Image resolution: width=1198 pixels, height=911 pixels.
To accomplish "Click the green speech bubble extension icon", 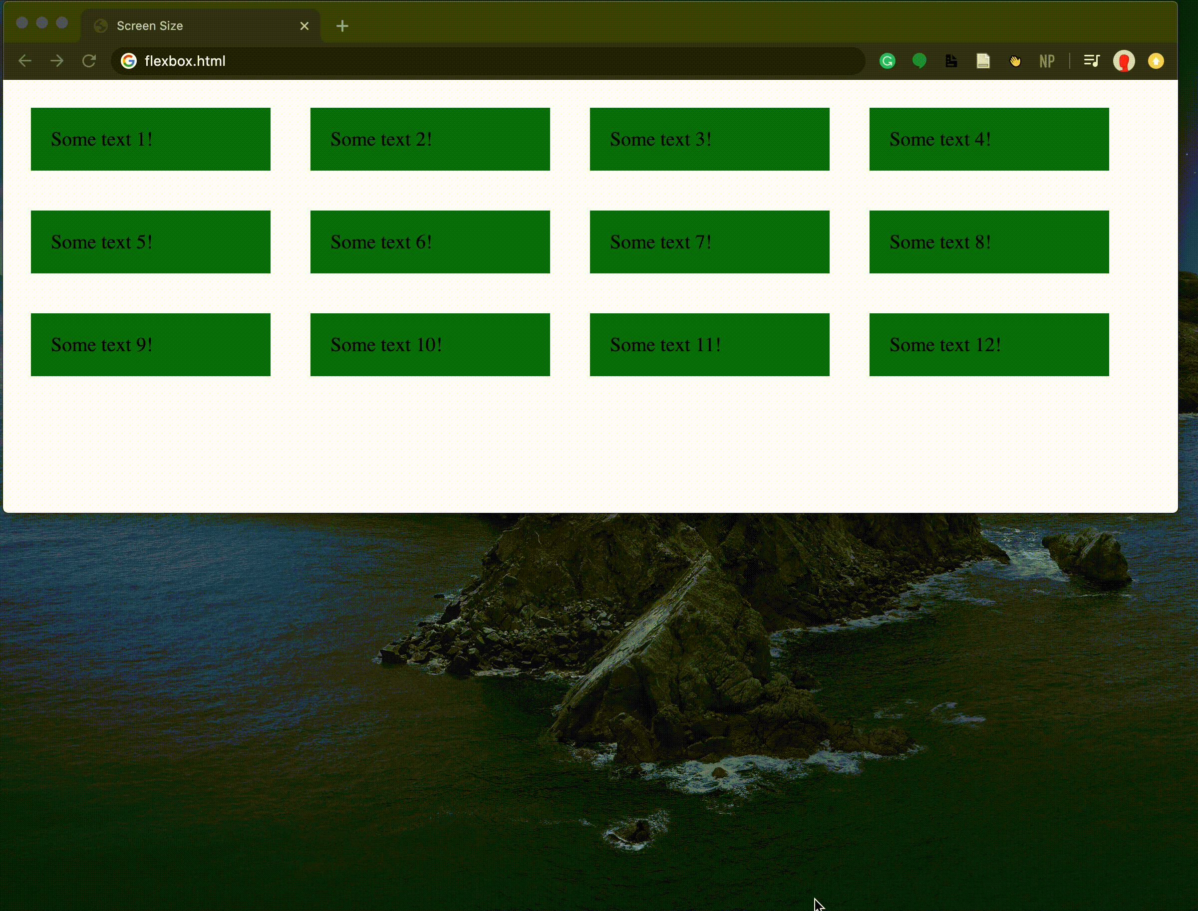I will 919,61.
